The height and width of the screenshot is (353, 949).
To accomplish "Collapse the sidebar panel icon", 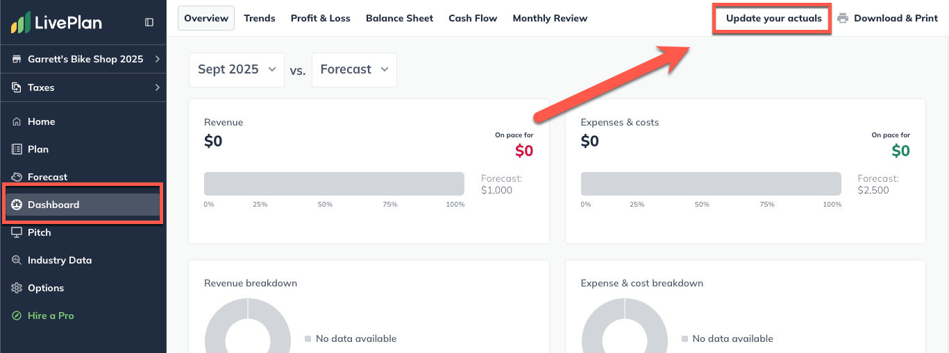I will pyautogui.click(x=149, y=22).
